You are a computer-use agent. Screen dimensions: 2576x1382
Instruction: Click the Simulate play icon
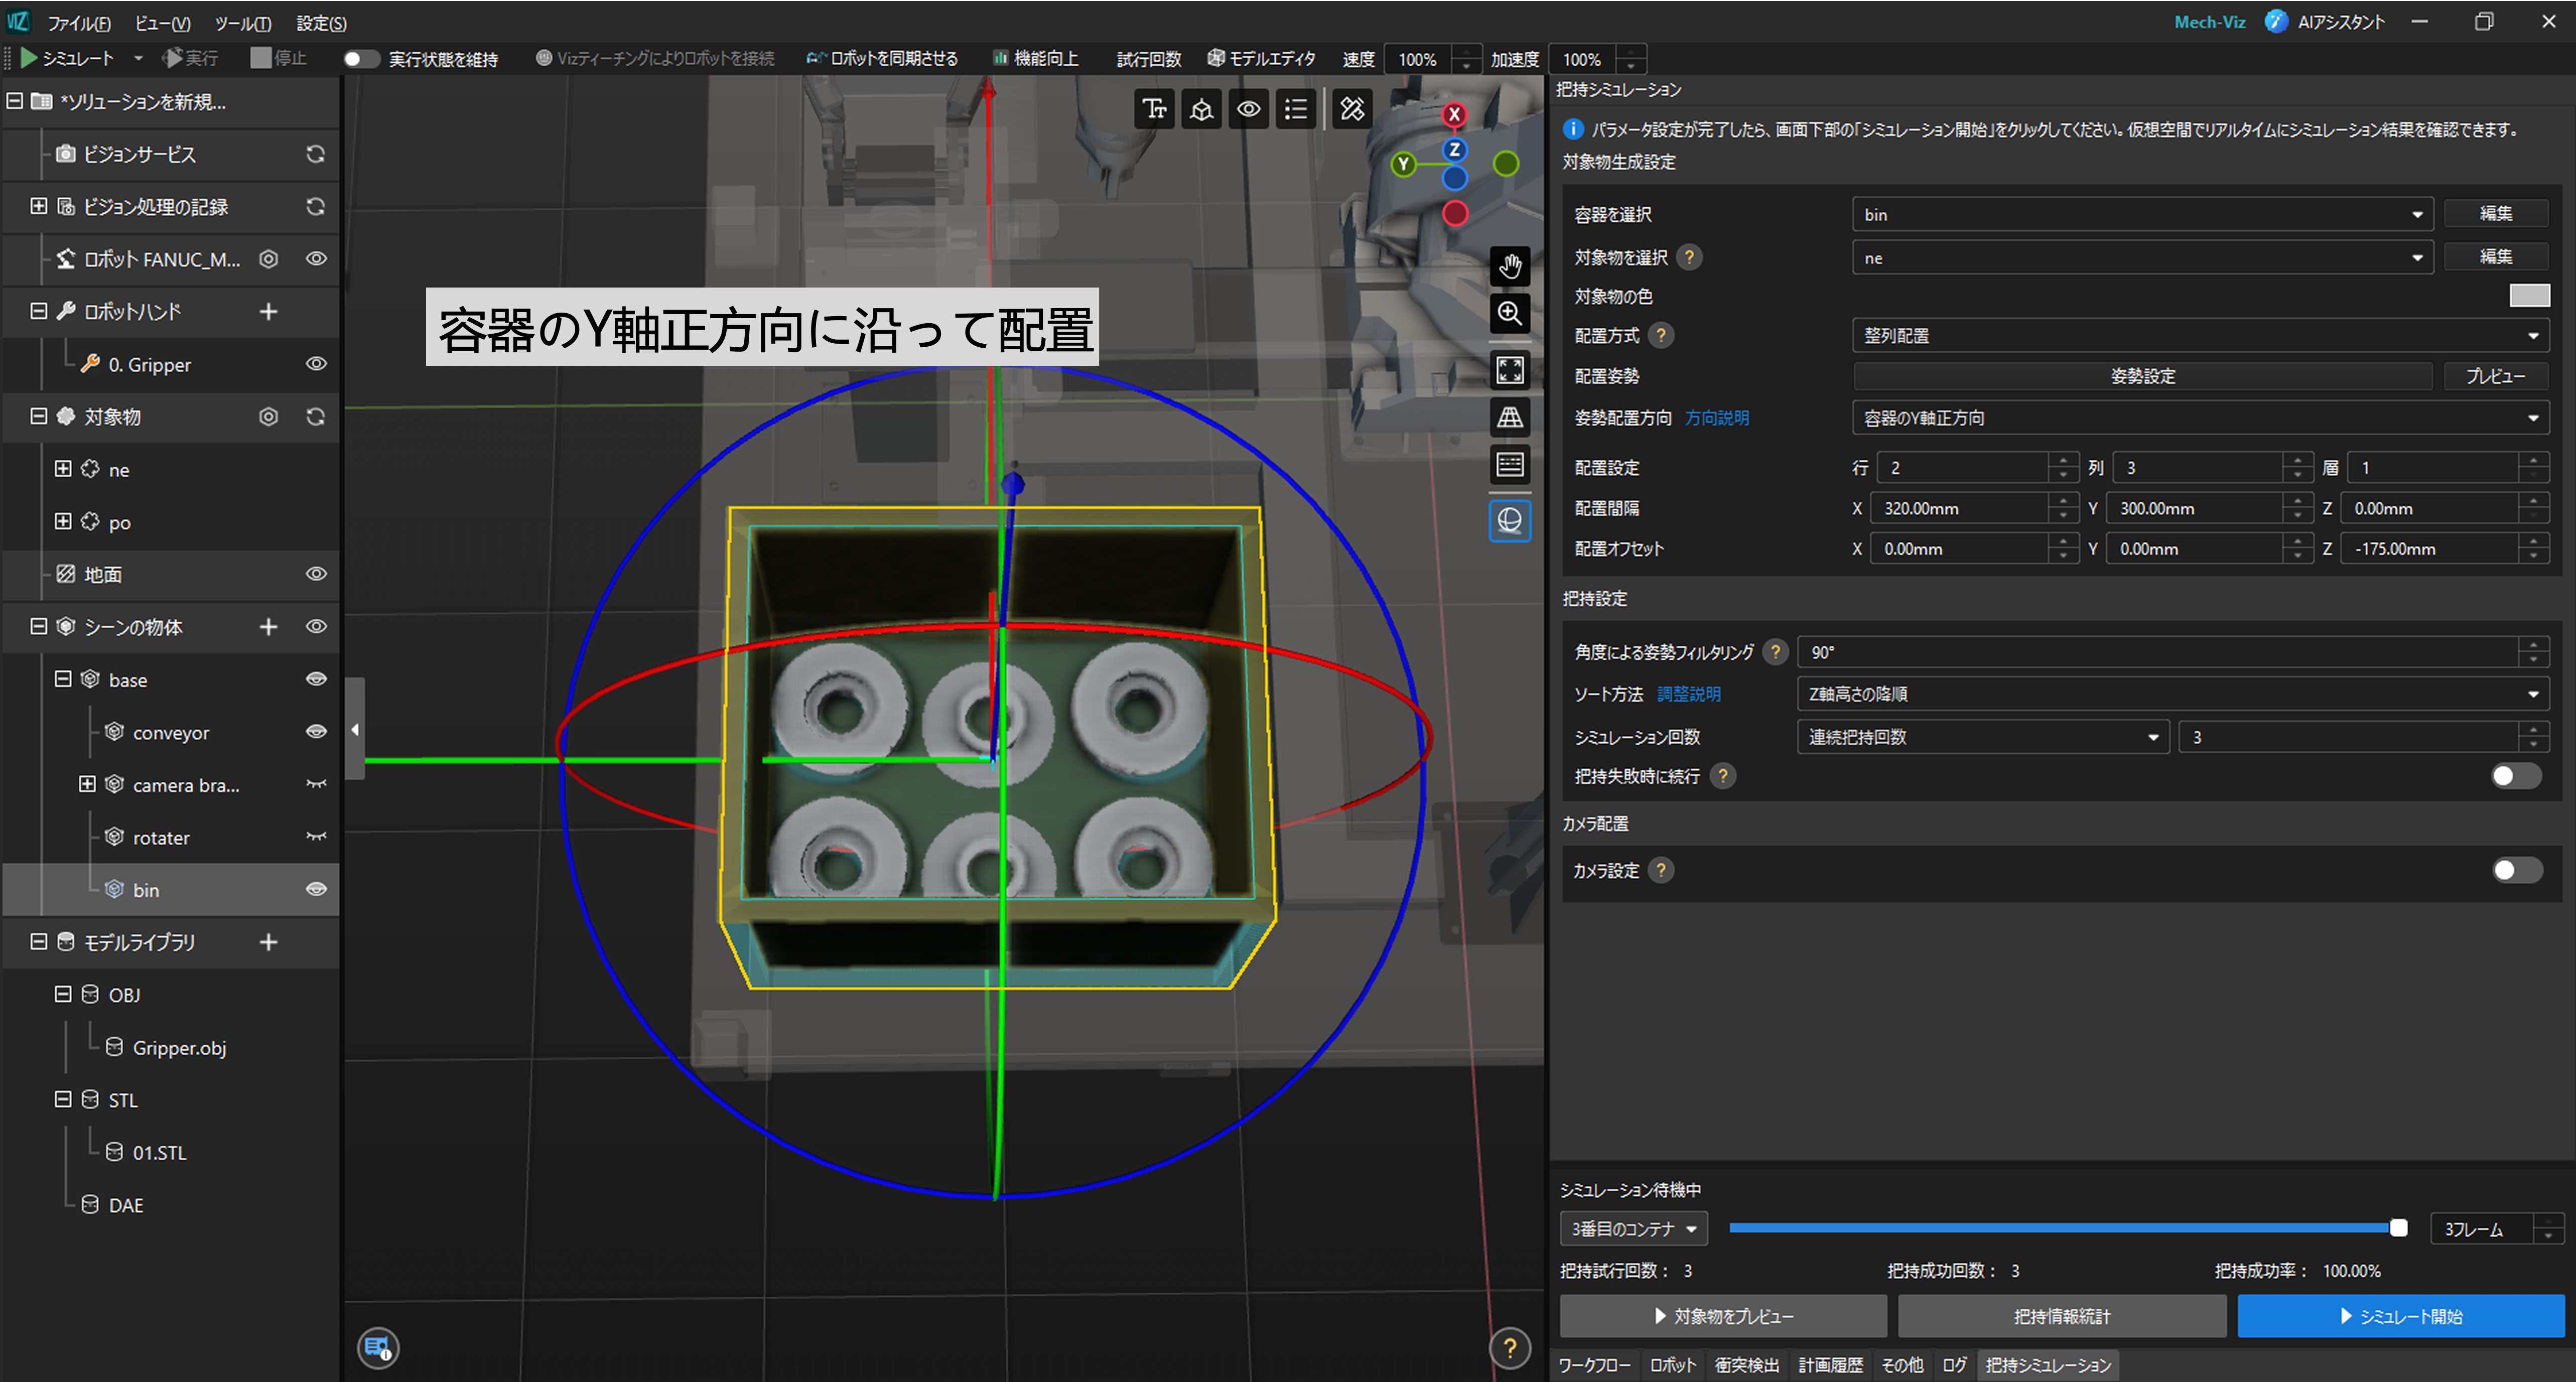(x=29, y=58)
